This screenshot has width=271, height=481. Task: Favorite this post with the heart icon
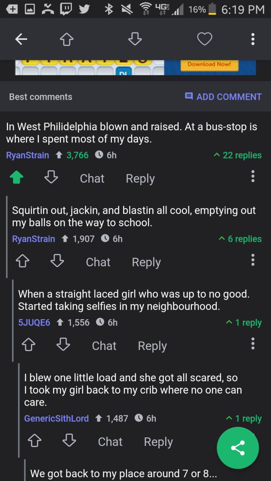click(x=205, y=38)
